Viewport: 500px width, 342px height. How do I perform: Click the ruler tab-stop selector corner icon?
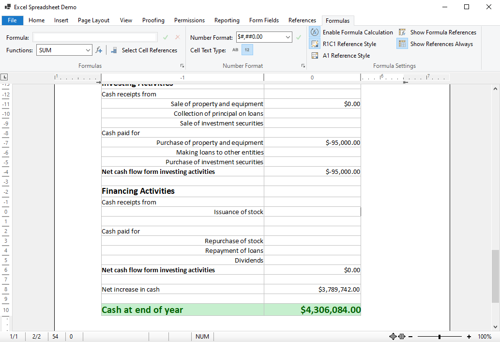click(4, 77)
